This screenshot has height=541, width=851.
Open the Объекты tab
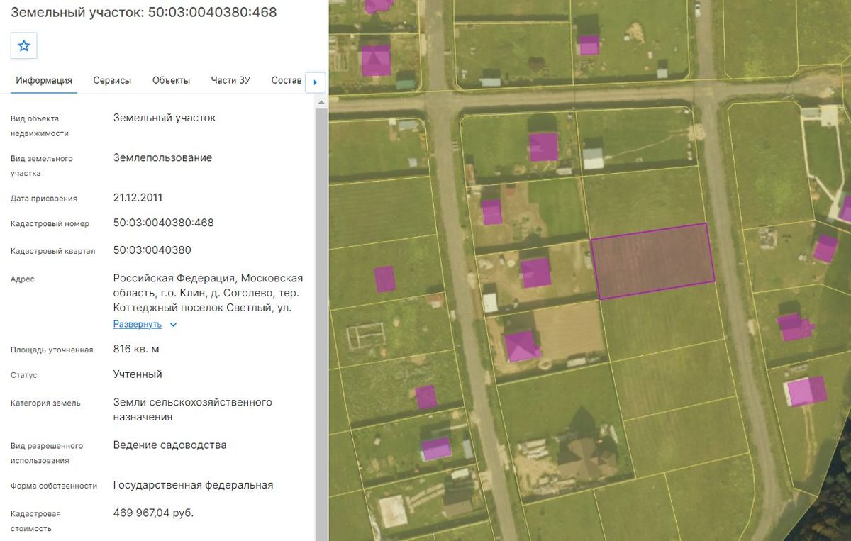click(x=171, y=80)
